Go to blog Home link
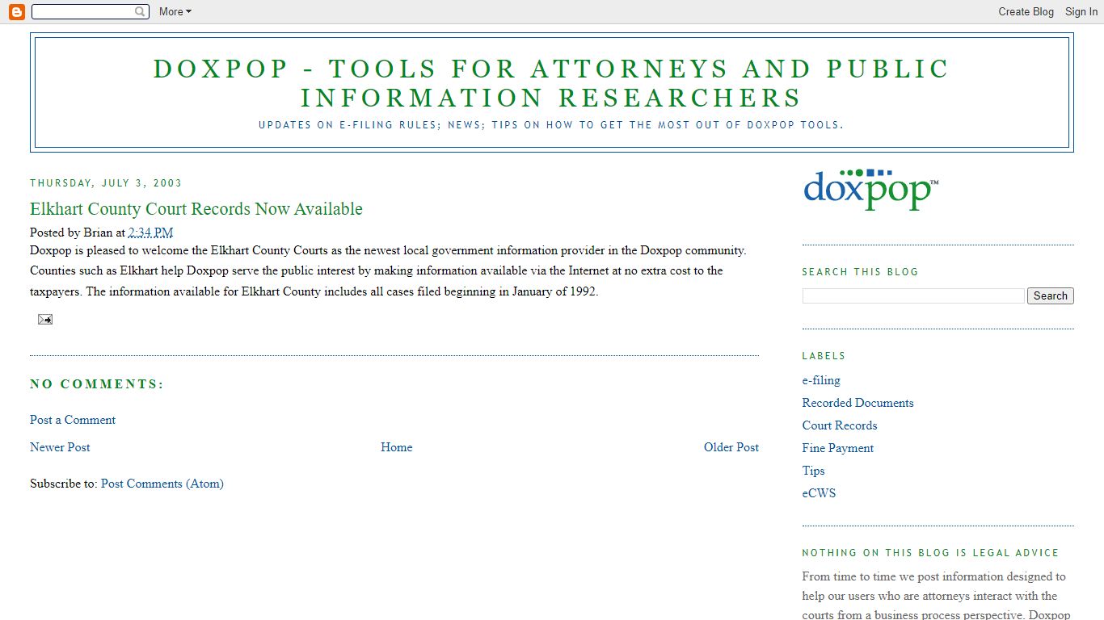Viewport: 1104px width, 620px height. 397,447
